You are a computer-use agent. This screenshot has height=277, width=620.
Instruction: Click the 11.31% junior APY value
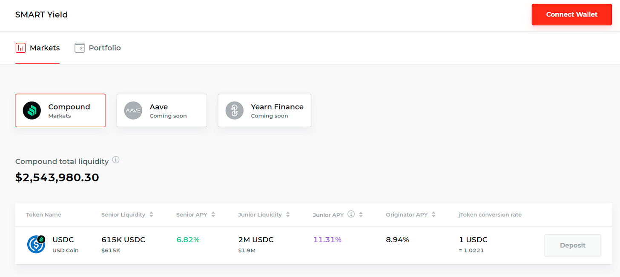[327, 240]
